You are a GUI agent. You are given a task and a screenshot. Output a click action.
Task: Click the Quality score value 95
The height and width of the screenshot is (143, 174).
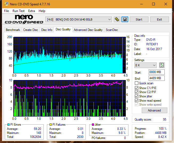click(165, 120)
